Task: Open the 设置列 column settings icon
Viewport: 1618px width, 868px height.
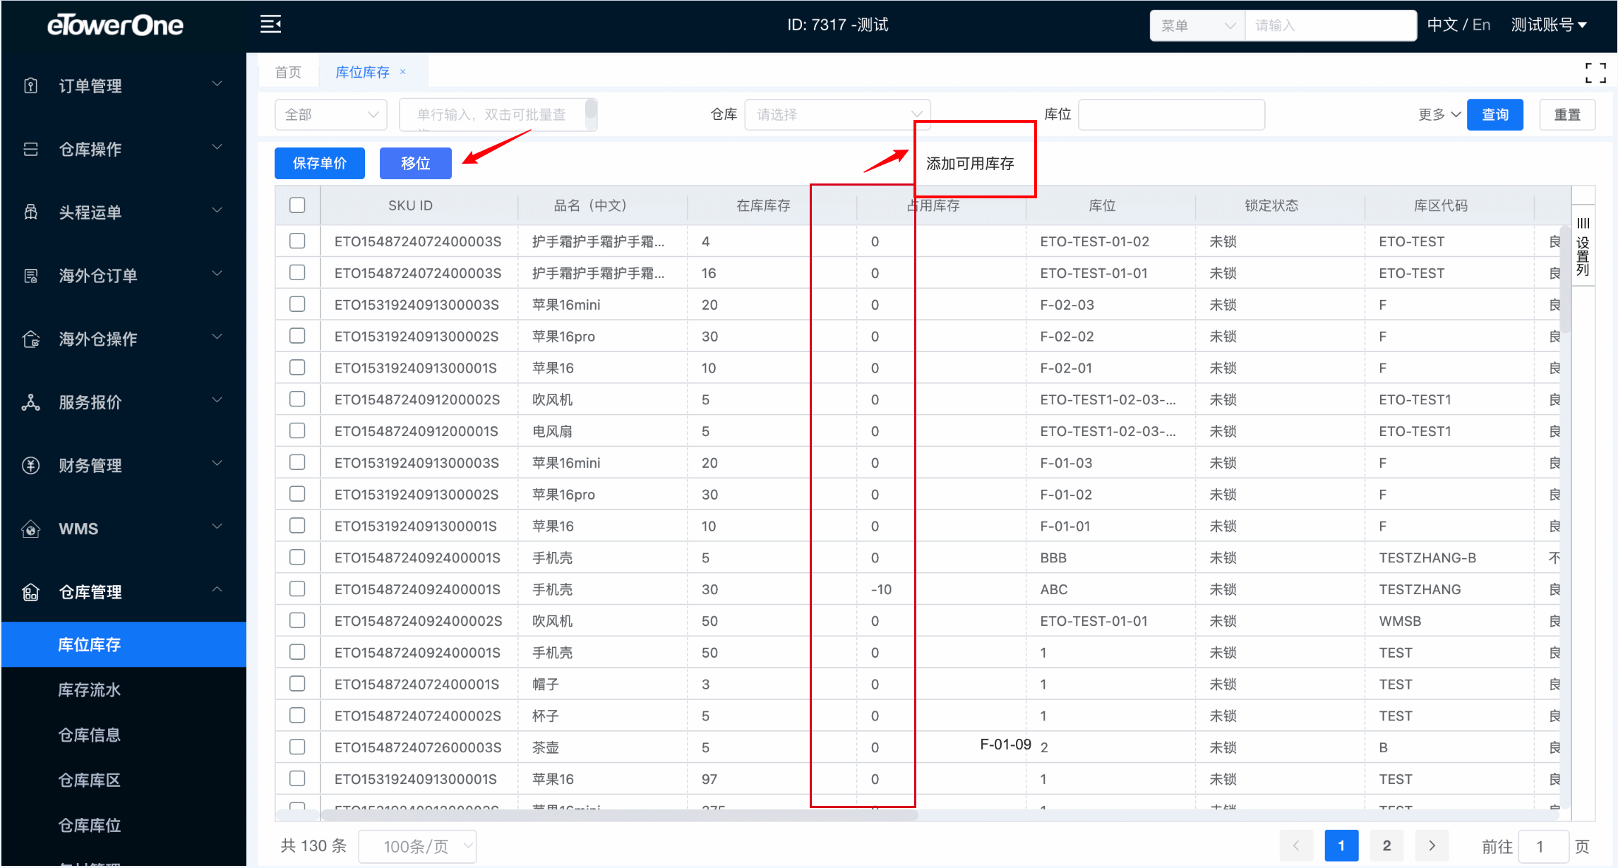Action: (1583, 247)
